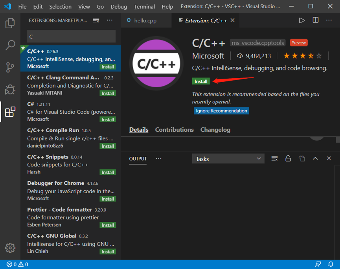Open notifications bell in status bar
The width and height of the screenshot is (340, 269).
[x=331, y=264]
